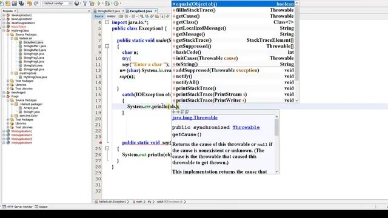This screenshot has height=218, width=388.
Task: Follow the Throwable return type link
Action: pos(246,128)
